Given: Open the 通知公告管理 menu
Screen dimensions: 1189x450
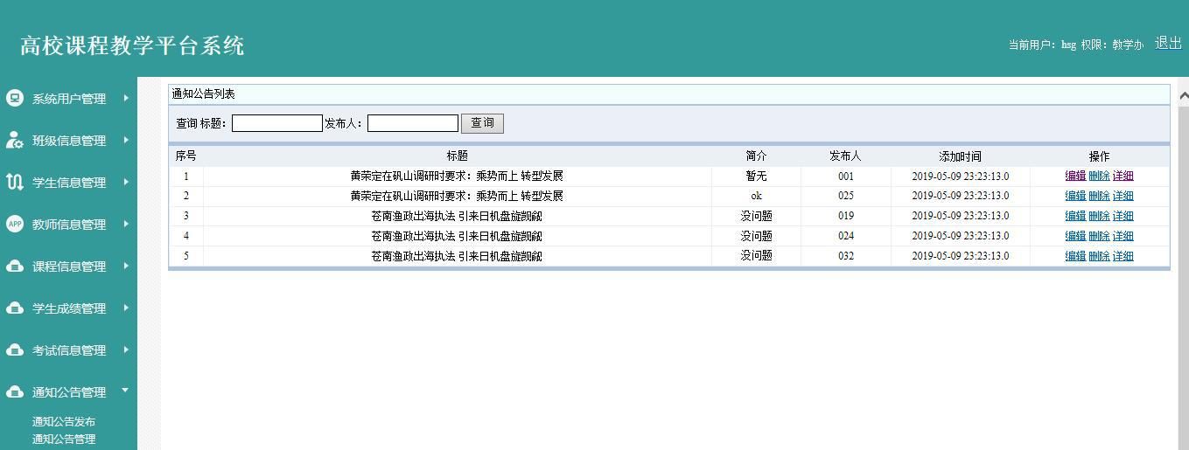Looking at the screenshot, I should pos(68,392).
